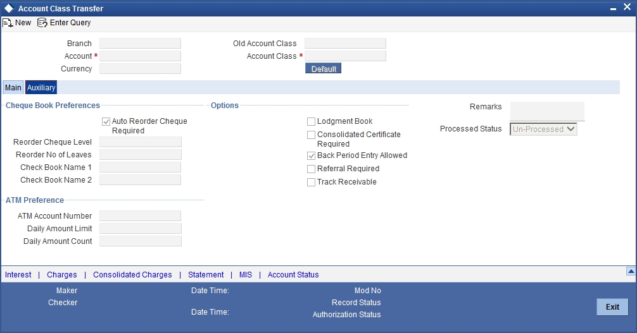Check the Track Receivable option
The image size is (637, 333).
tap(311, 182)
